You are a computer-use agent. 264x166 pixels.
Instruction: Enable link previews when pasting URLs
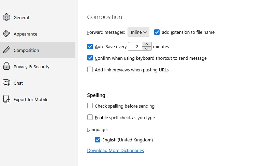[x=90, y=70]
